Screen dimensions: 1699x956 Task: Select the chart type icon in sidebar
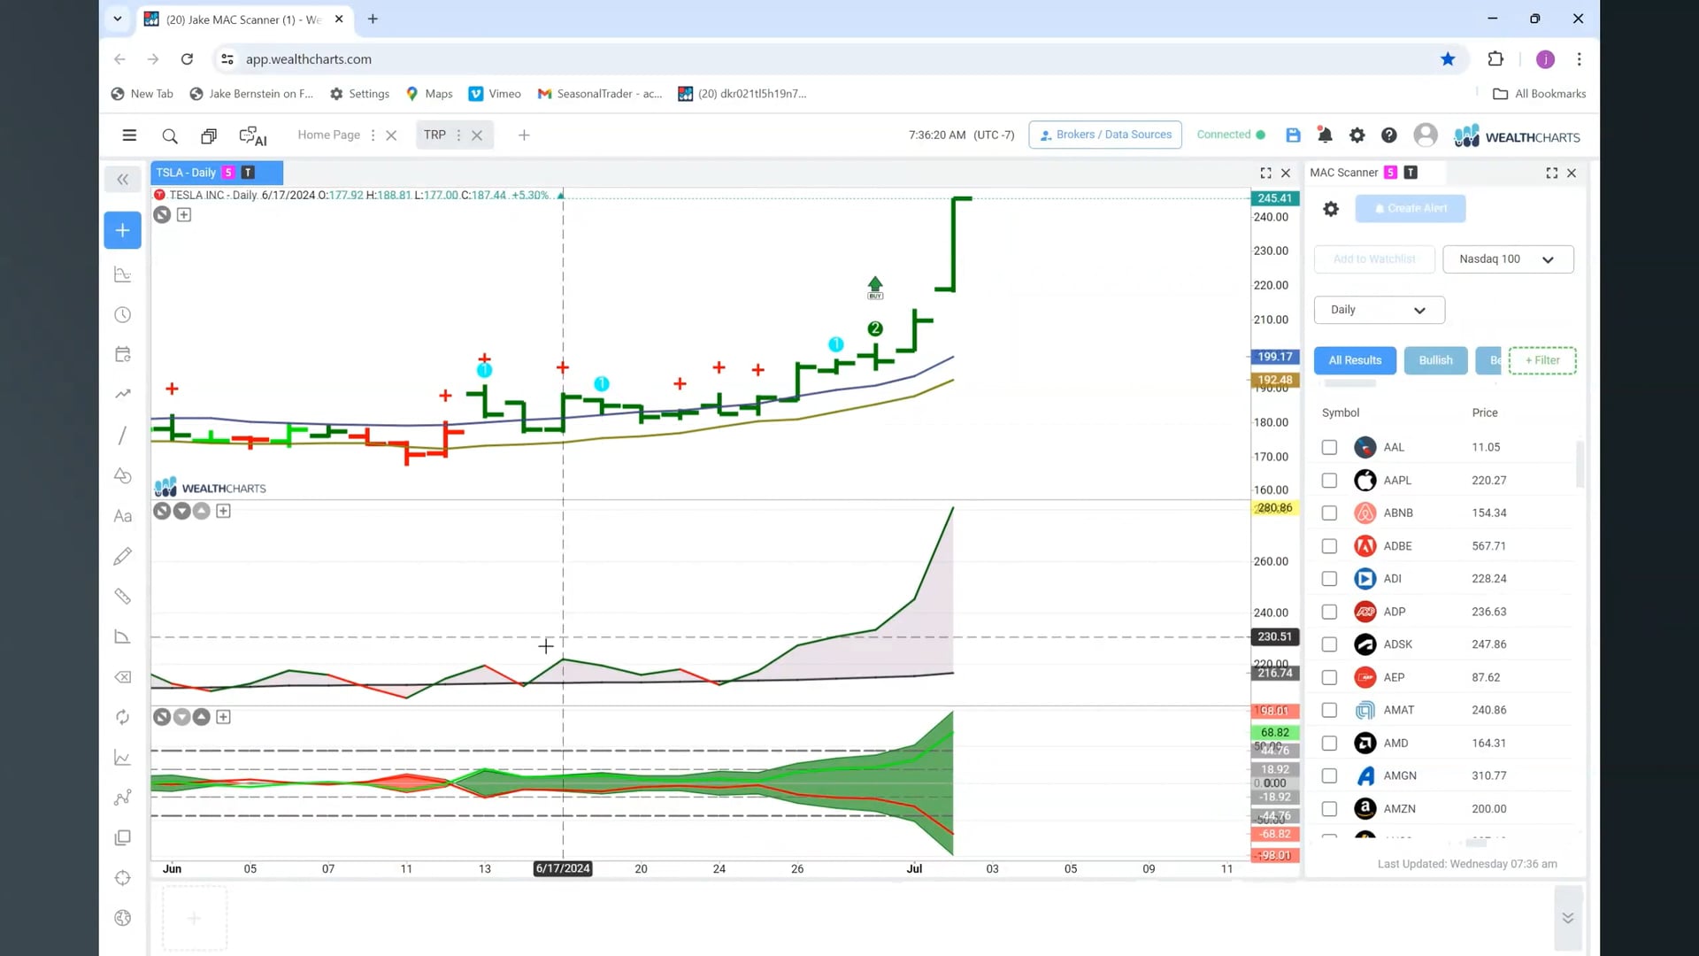coord(123,274)
